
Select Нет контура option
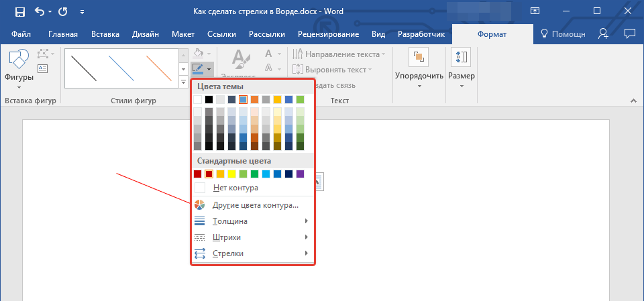[235, 188]
